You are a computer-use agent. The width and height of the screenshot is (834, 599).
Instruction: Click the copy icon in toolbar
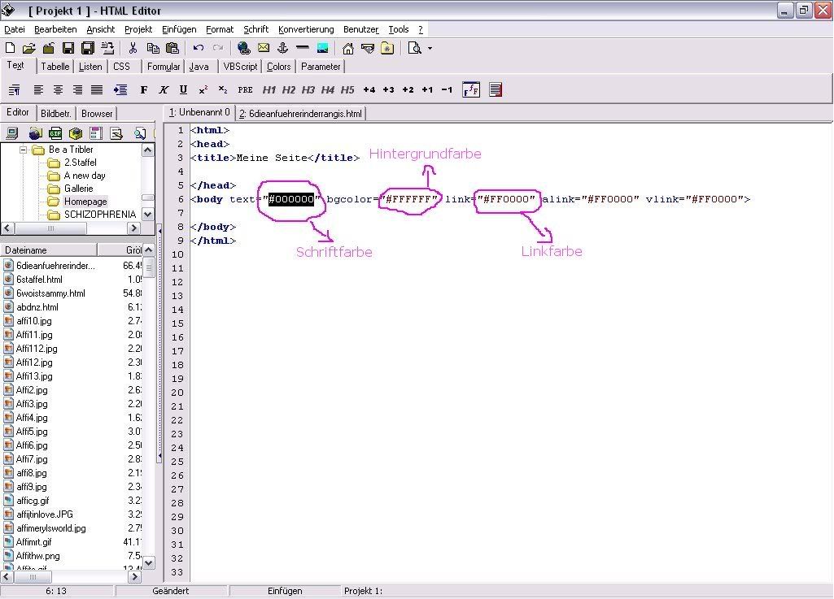coord(153,49)
